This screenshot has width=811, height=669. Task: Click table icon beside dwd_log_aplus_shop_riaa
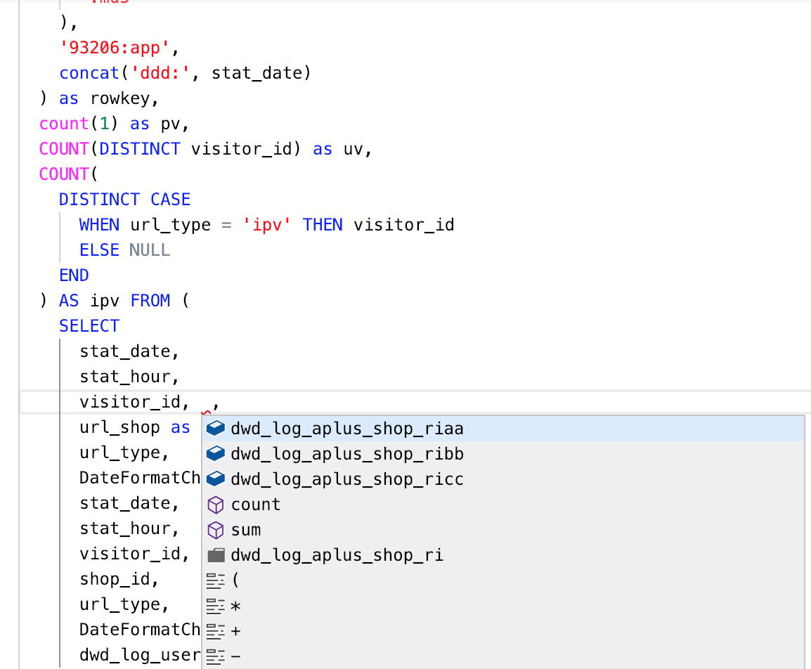click(215, 428)
